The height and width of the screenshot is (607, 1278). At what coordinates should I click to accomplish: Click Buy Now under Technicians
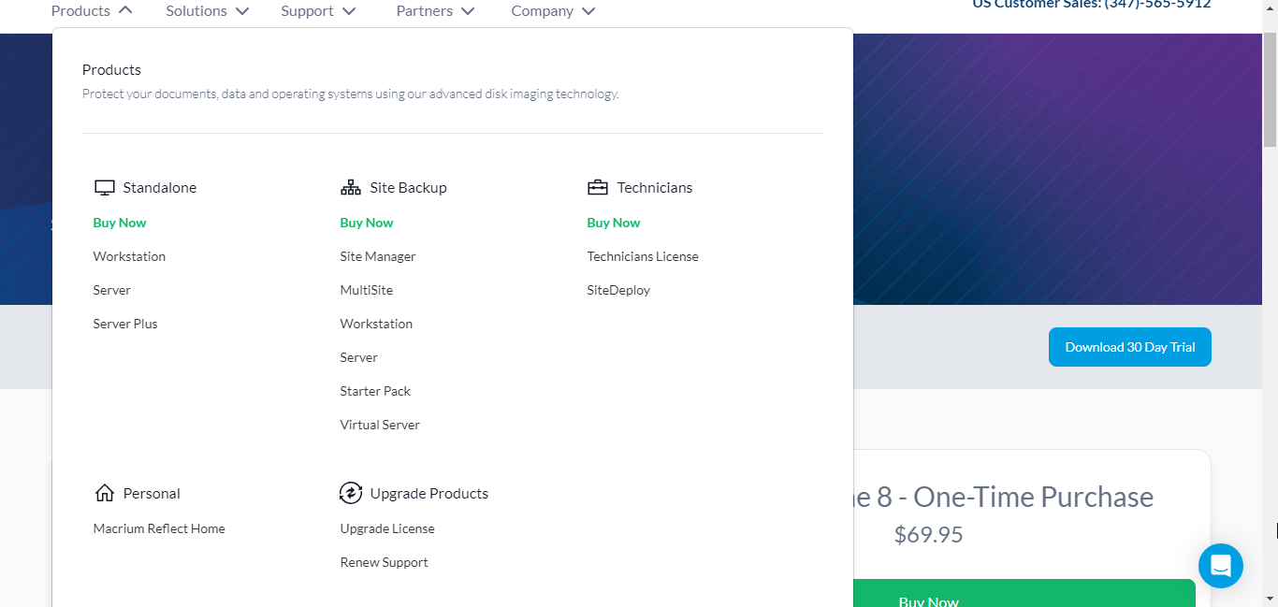pyautogui.click(x=614, y=223)
